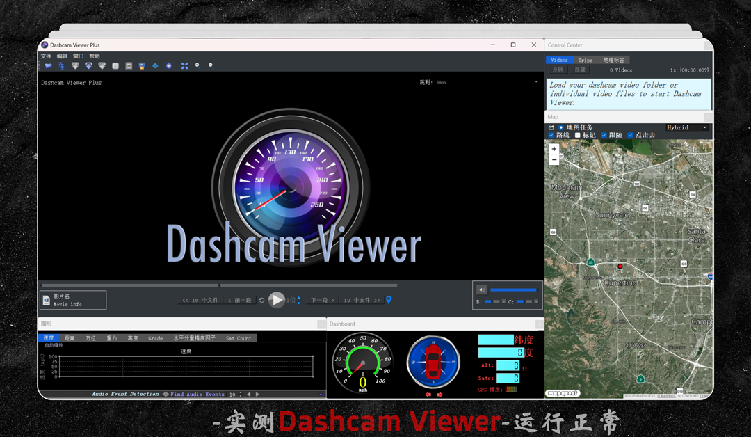Zoom in the map with plus button

(554, 149)
